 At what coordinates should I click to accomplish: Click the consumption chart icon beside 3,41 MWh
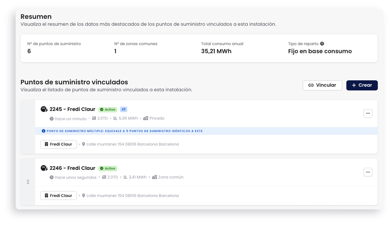[125, 177]
